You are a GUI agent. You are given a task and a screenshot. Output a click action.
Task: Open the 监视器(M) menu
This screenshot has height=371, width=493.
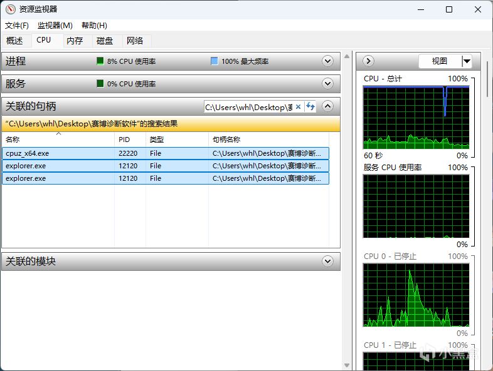click(x=55, y=26)
